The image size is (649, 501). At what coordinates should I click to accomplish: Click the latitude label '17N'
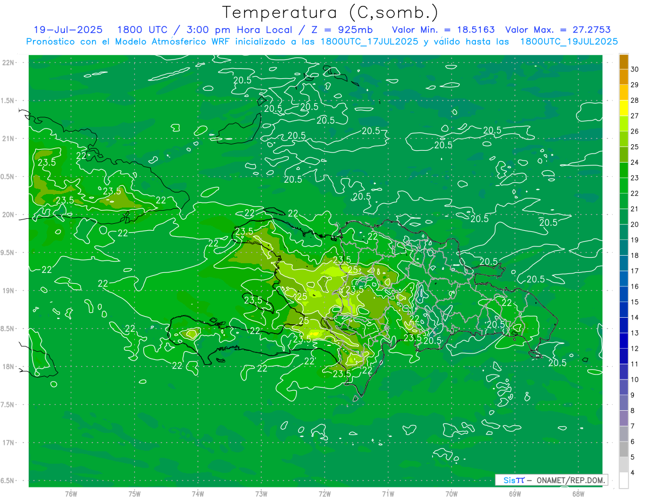(x=9, y=443)
